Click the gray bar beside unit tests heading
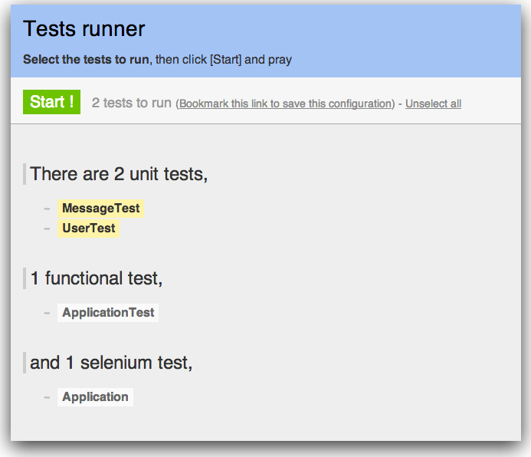This screenshot has height=457, width=531. pyautogui.click(x=25, y=174)
